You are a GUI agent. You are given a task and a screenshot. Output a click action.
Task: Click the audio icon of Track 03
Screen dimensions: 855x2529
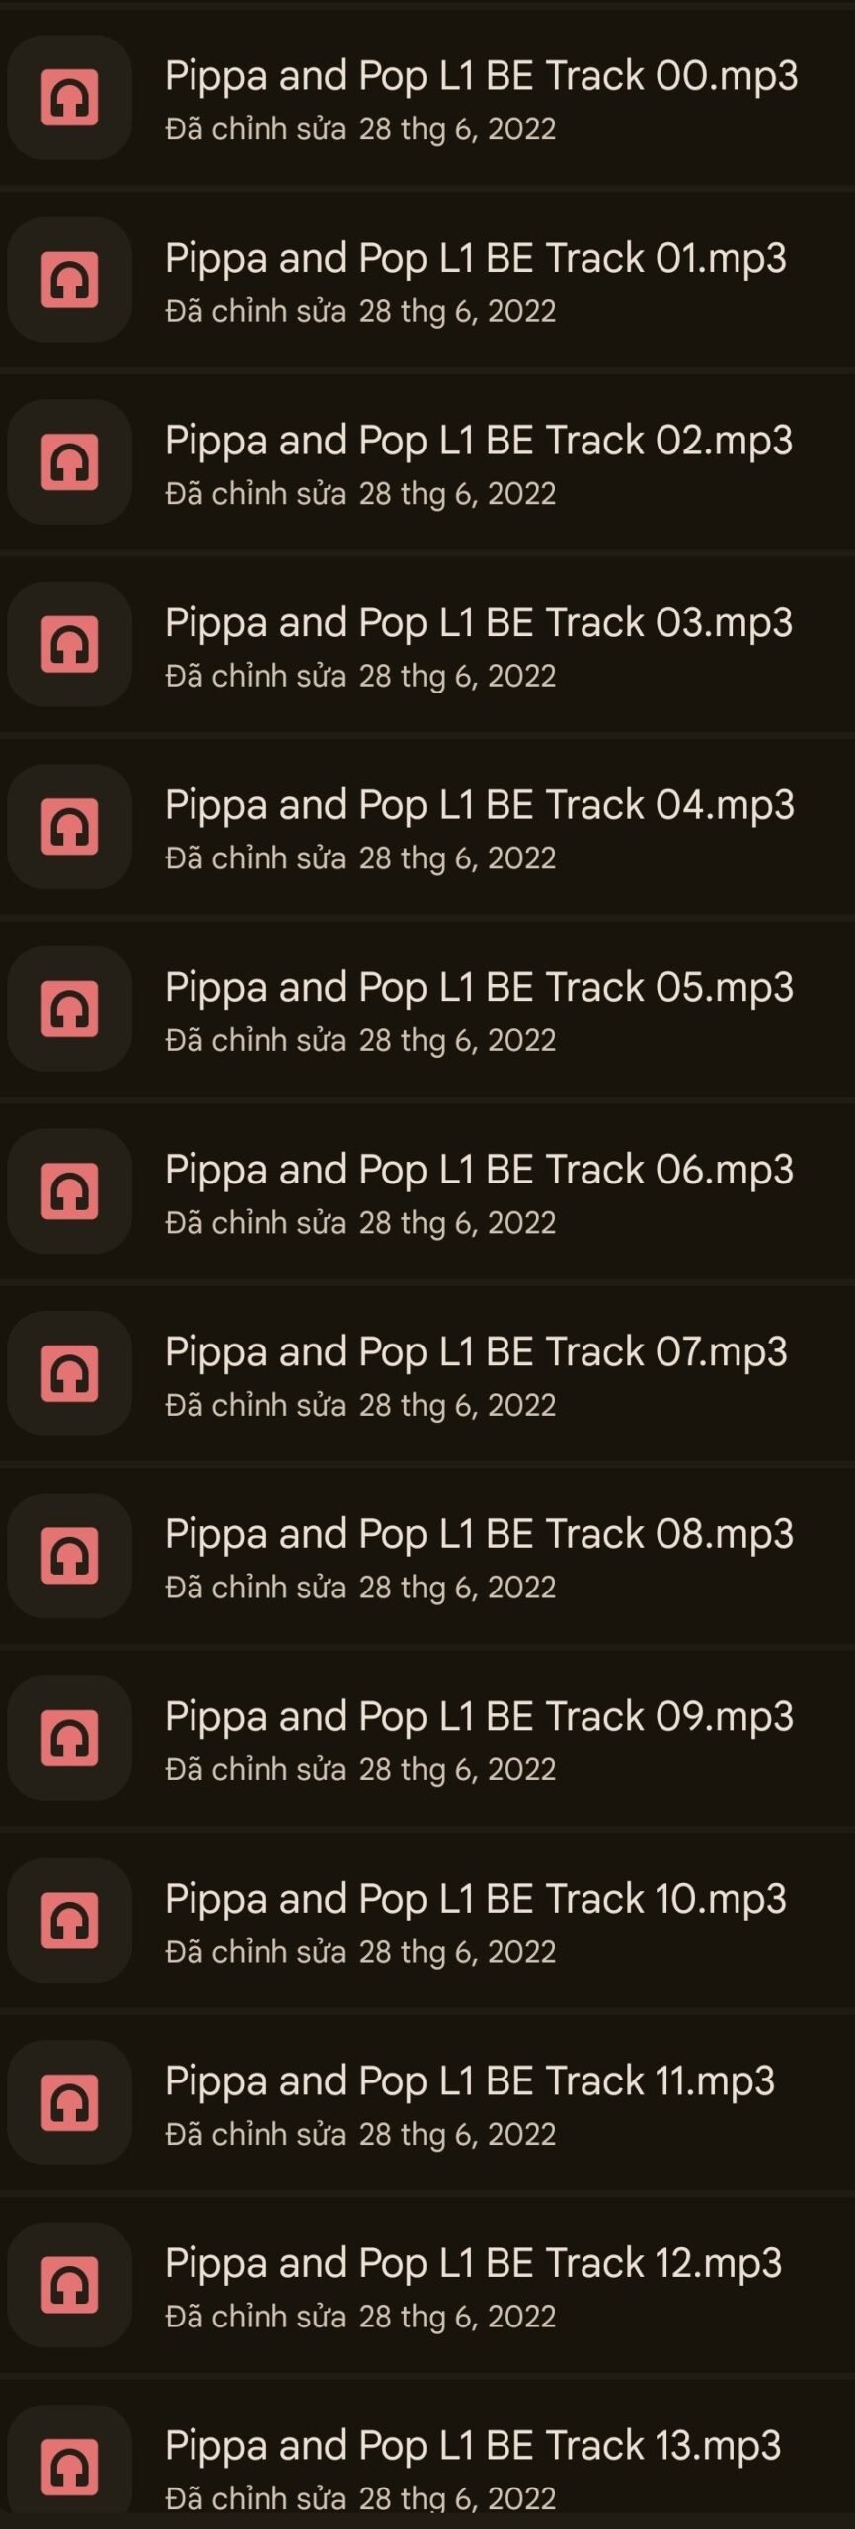[x=69, y=644]
